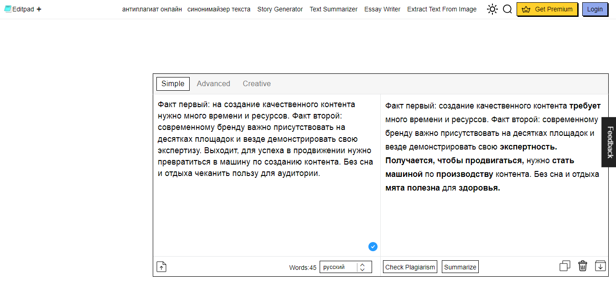616x284 pixels.
Task: Open the Story Generator page
Action: click(280, 9)
